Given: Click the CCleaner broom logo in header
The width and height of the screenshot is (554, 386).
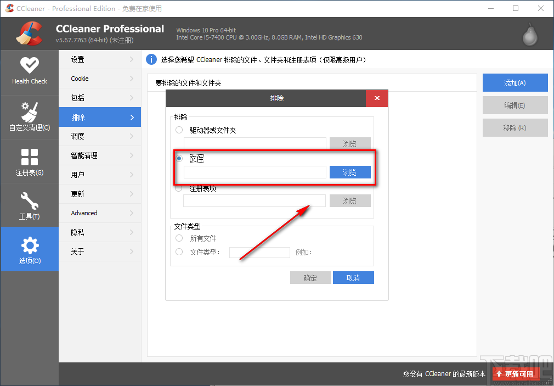Looking at the screenshot, I should click(x=29, y=33).
